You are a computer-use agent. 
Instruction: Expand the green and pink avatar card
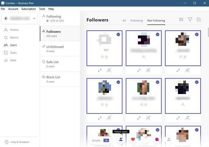139,118
